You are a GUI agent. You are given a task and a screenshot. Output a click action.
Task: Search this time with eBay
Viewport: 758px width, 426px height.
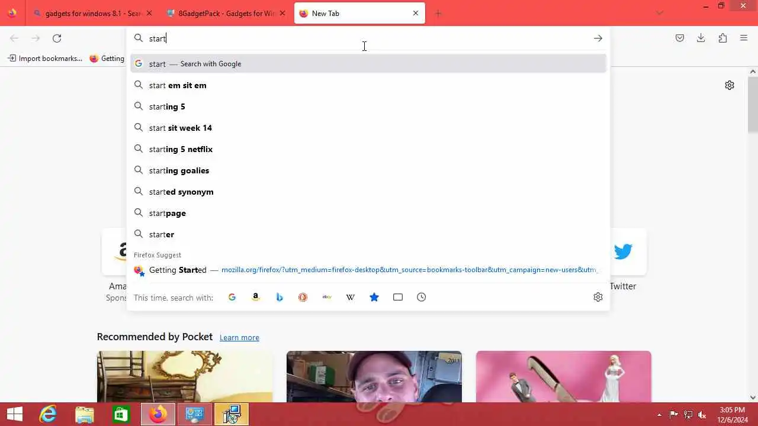click(327, 298)
